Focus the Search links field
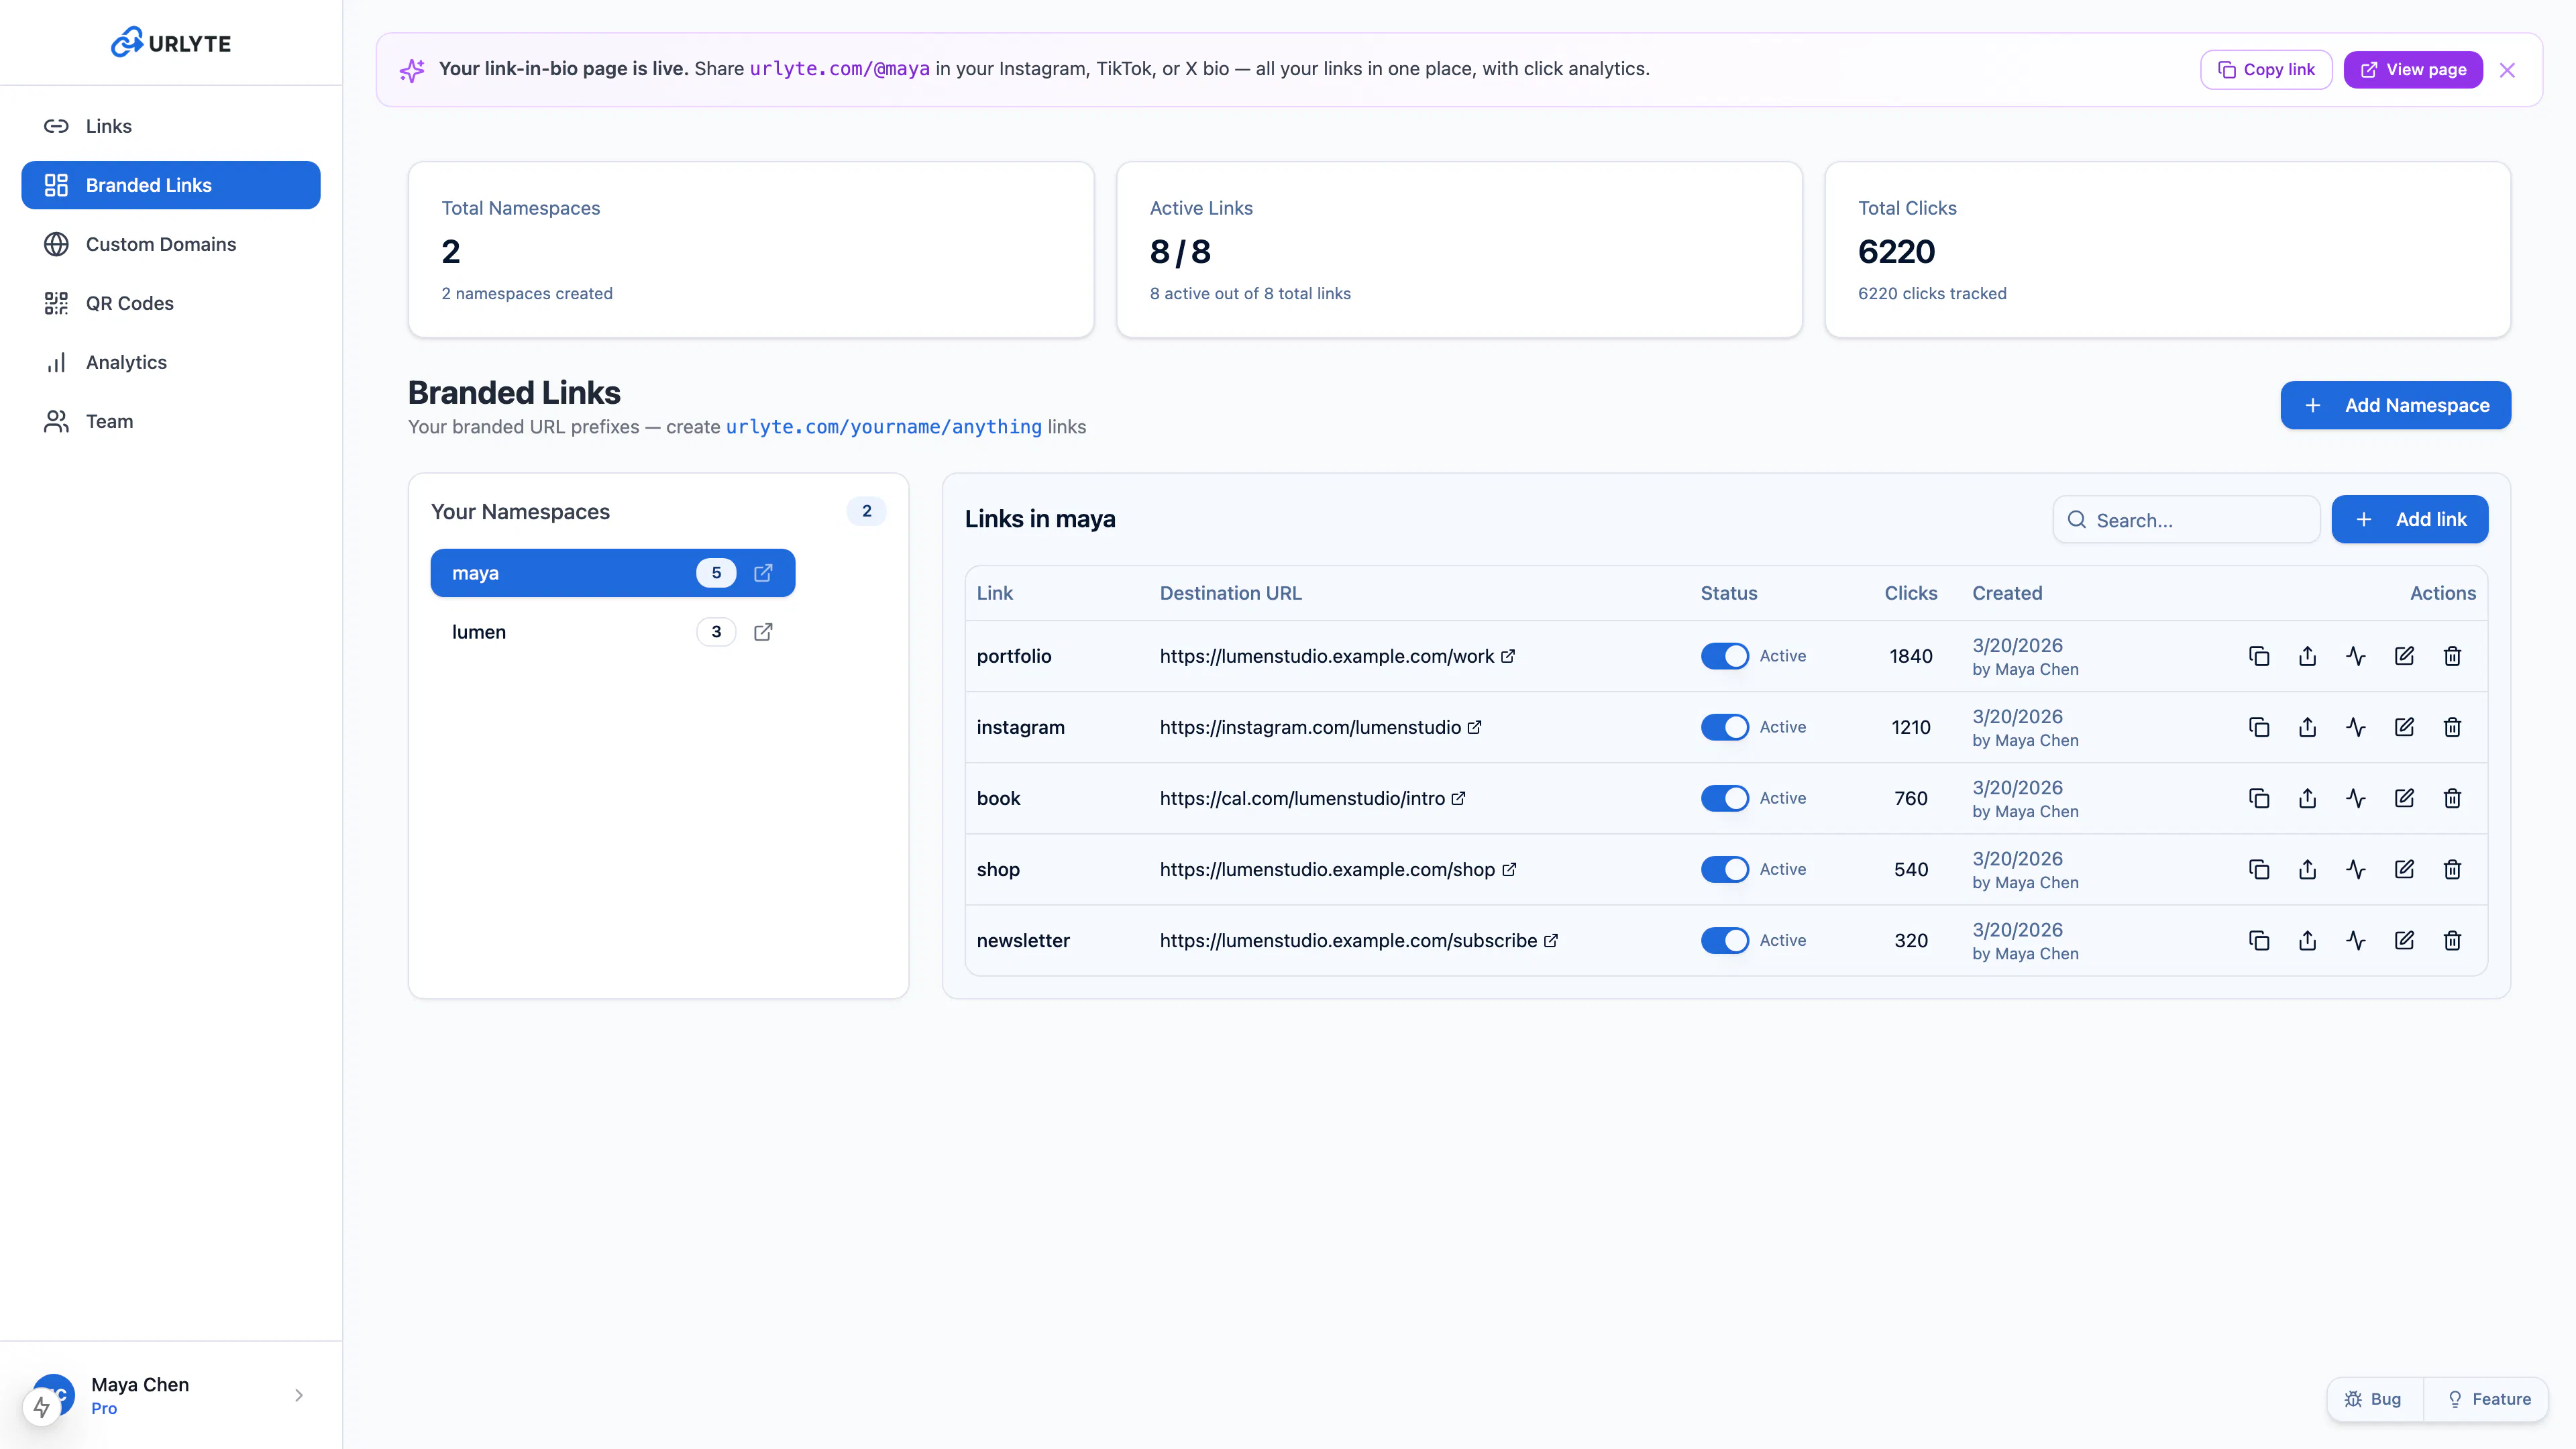Screen dimensions: 2576x1449 [x=2186, y=520]
